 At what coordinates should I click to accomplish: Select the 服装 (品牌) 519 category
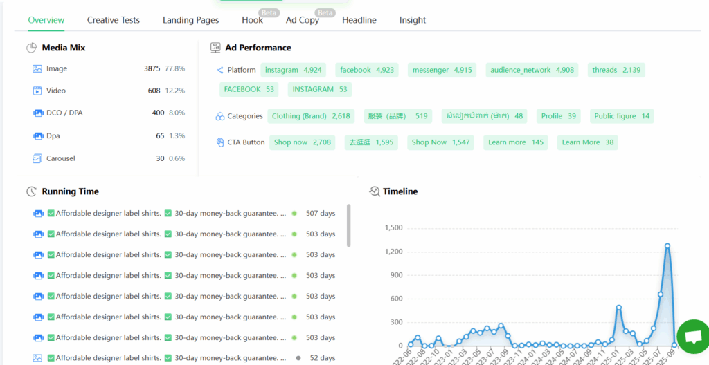click(x=398, y=116)
